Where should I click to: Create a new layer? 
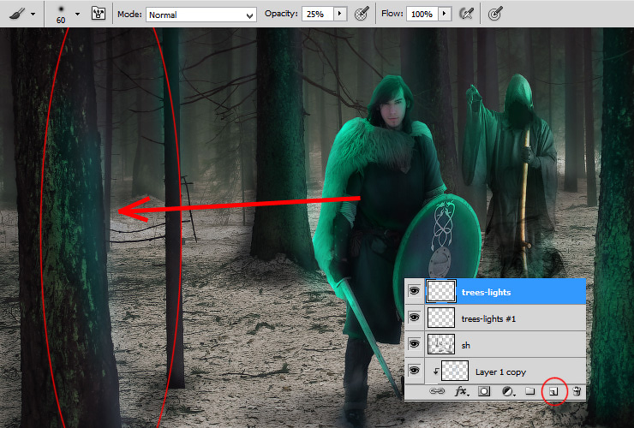(x=554, y=391)
